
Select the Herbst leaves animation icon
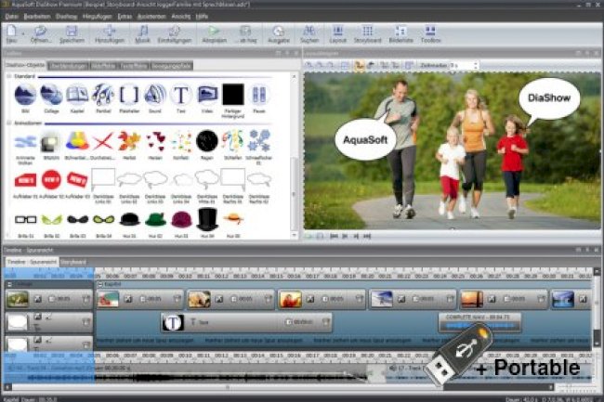tap(129, 140)
